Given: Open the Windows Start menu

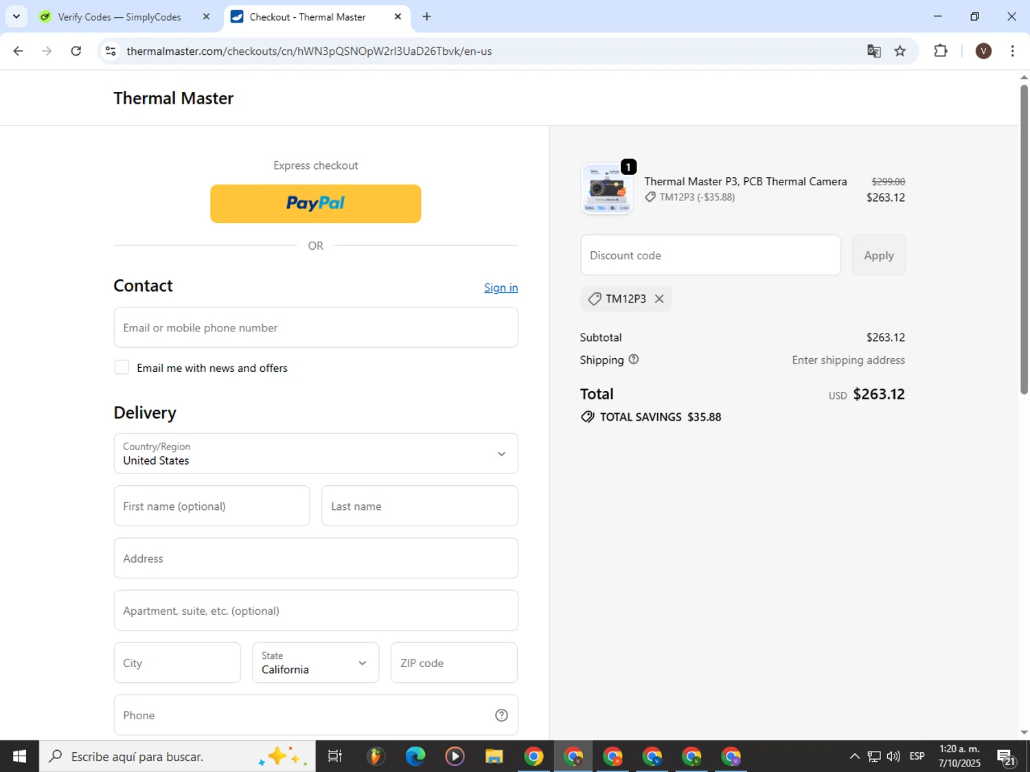Looking at the screenshot, I should coord(19,756).
